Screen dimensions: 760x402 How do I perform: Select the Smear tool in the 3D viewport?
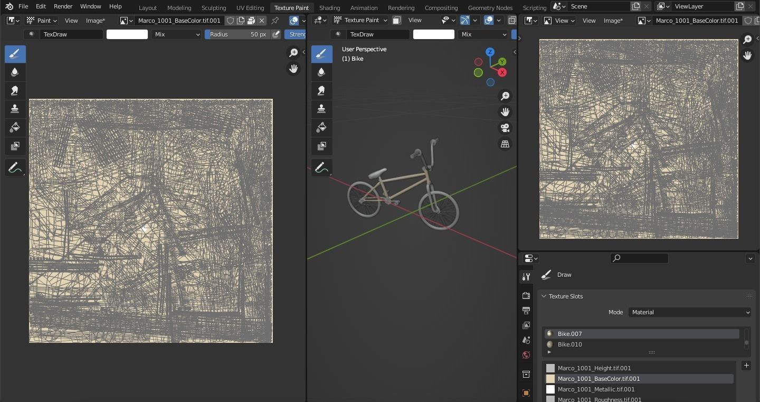(x=321, y=91)
